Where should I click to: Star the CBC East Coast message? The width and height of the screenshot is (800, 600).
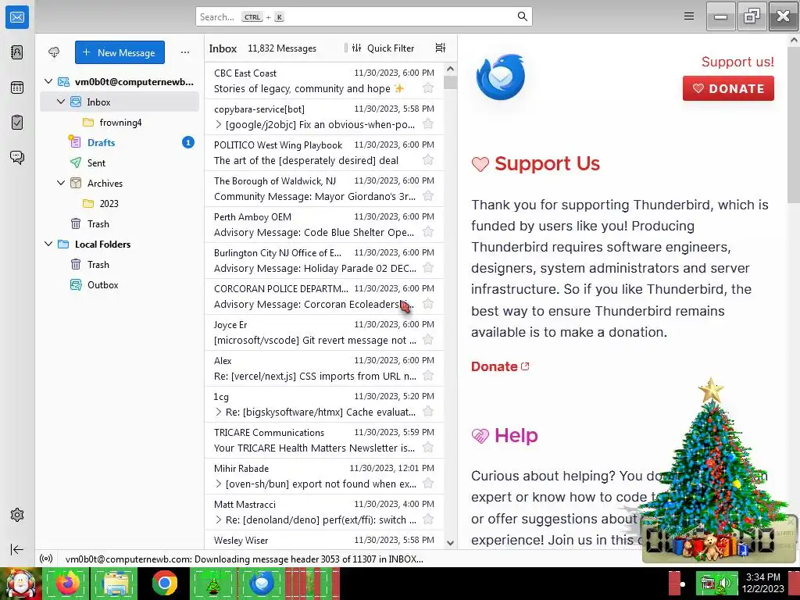(x=428, y=88)
